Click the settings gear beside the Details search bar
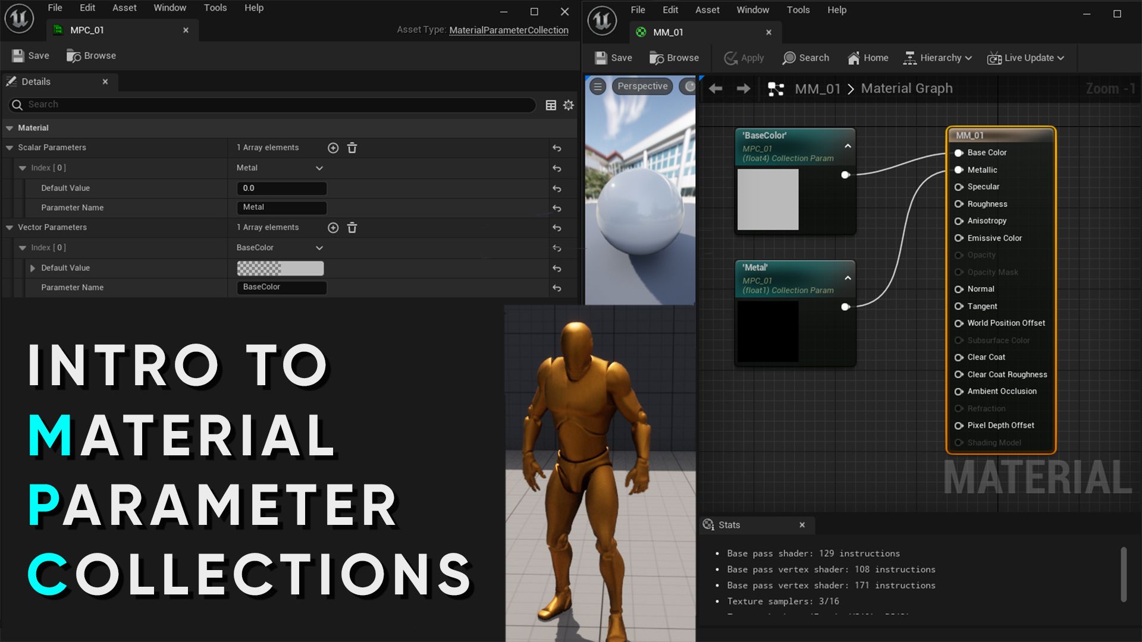 click(568, 105)
